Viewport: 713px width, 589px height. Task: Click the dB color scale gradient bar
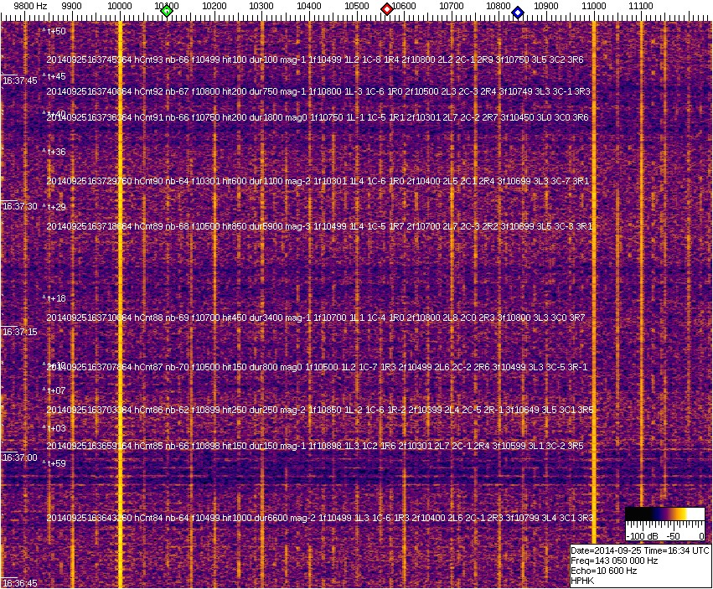tap(665, 514)
